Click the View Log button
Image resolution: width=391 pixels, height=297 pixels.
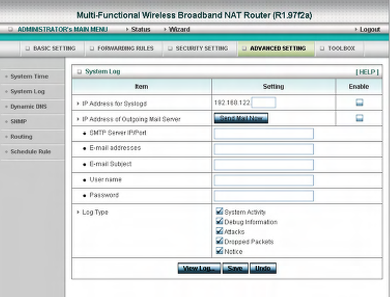(199, 269)
